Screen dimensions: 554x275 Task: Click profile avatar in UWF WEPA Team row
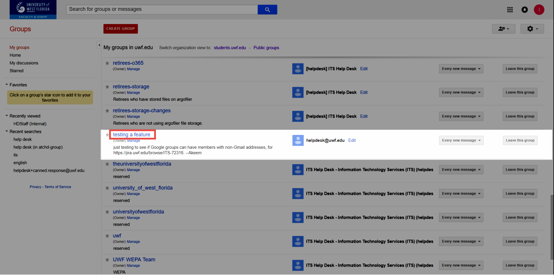pos(298,265)
